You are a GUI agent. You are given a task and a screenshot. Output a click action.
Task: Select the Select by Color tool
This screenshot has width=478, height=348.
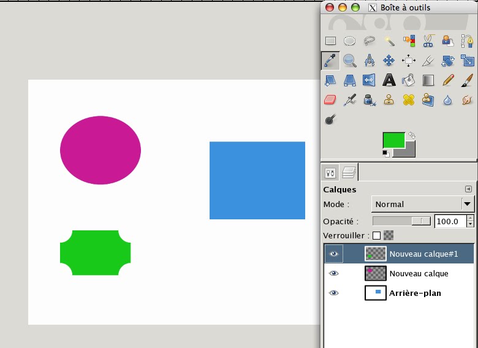point(409,41)
